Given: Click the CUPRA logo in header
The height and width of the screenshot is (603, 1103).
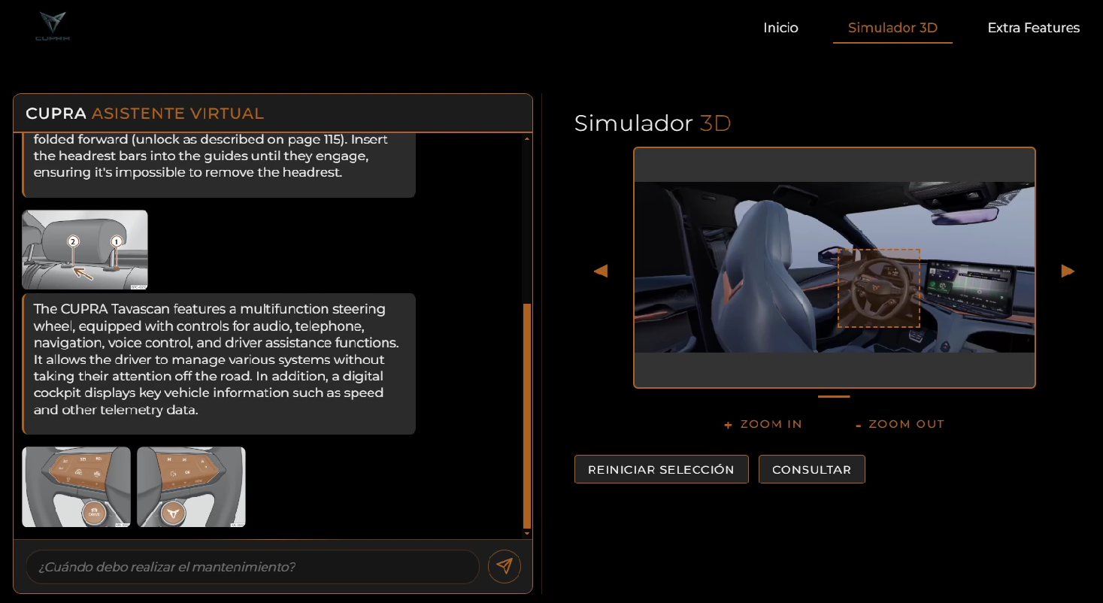Looking at the screenshot, I should pos(53,26).
